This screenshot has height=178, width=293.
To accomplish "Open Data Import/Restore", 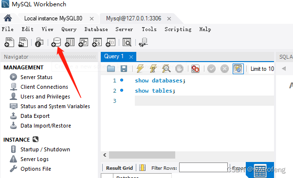I will click(46, 126).
